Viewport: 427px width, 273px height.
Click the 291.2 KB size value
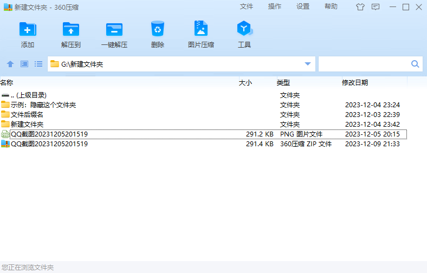point(260,134)
